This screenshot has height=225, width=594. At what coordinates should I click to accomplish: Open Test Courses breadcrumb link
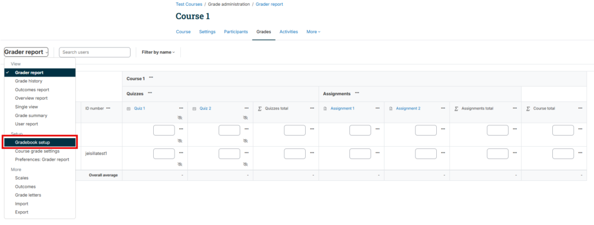pos(189,4)
